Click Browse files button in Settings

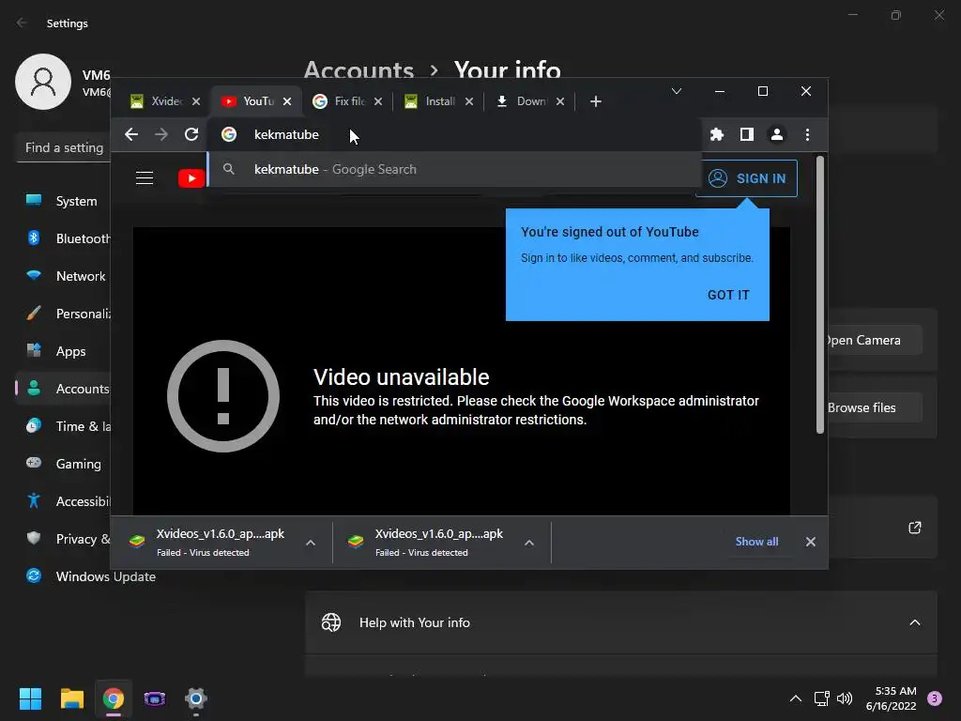click(x=874, y=407)
